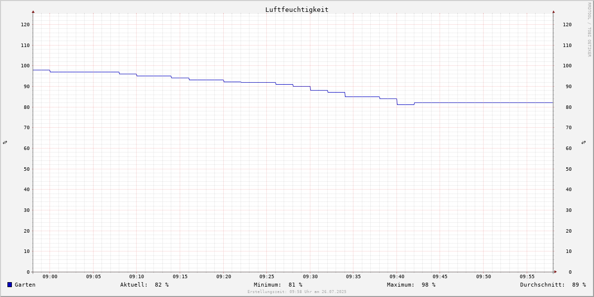Click the 09:45 time axis label
Screen dimensions: 594x297
[440, 277]
